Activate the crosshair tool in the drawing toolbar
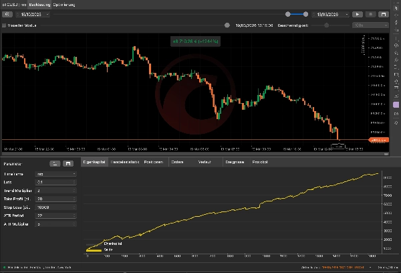Viewport: 401px width, 273px height. pos(396,15)
